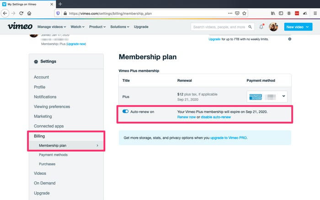Click the Vimeo logo

[20, 26]
